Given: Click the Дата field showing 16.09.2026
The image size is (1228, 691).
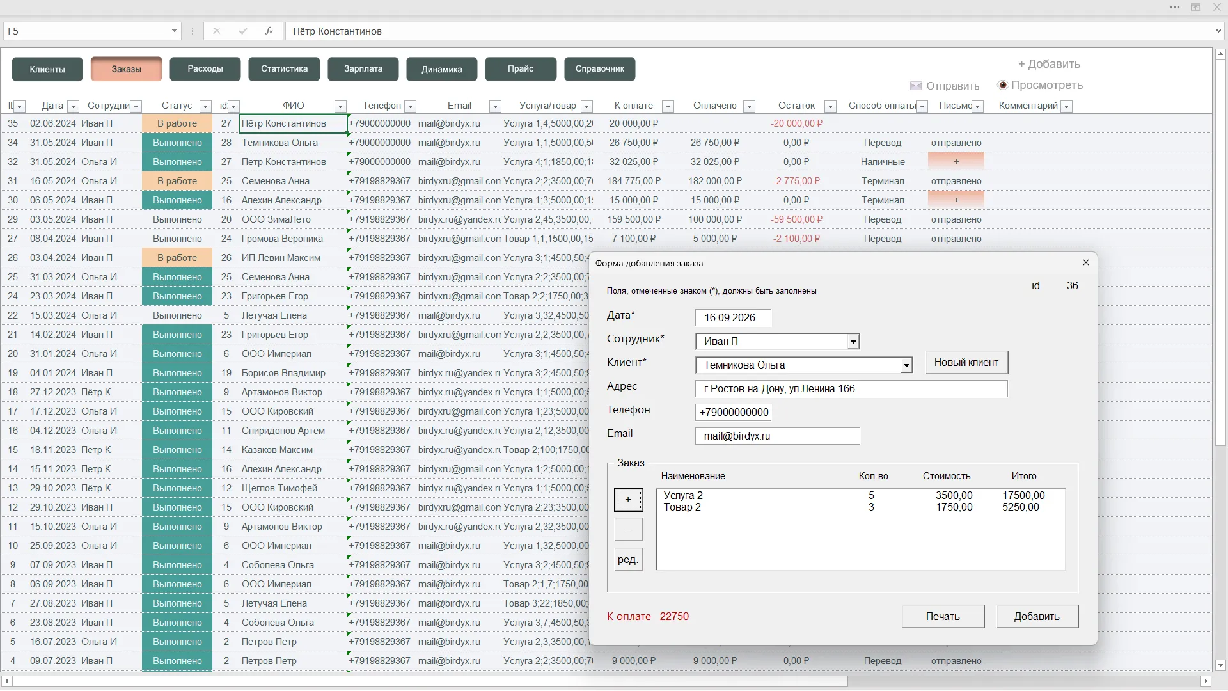Looking at the screenshot, I should [x=733, y=318].
